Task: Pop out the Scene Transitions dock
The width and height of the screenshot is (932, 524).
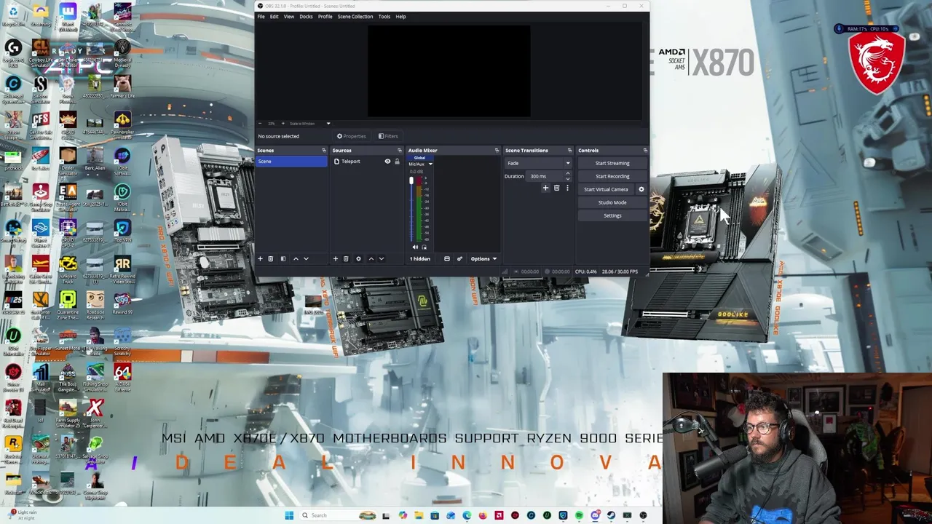Action: (x=569, y=151)
